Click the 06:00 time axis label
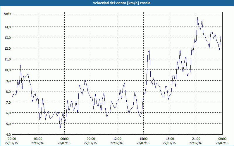 coord(64,139)
